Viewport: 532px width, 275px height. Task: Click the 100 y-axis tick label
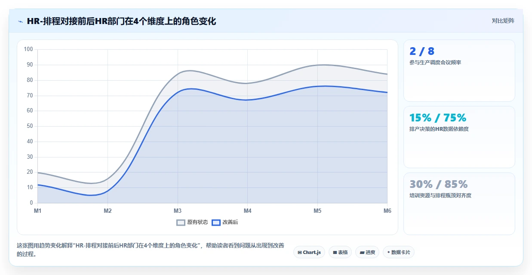click(28, 49)
